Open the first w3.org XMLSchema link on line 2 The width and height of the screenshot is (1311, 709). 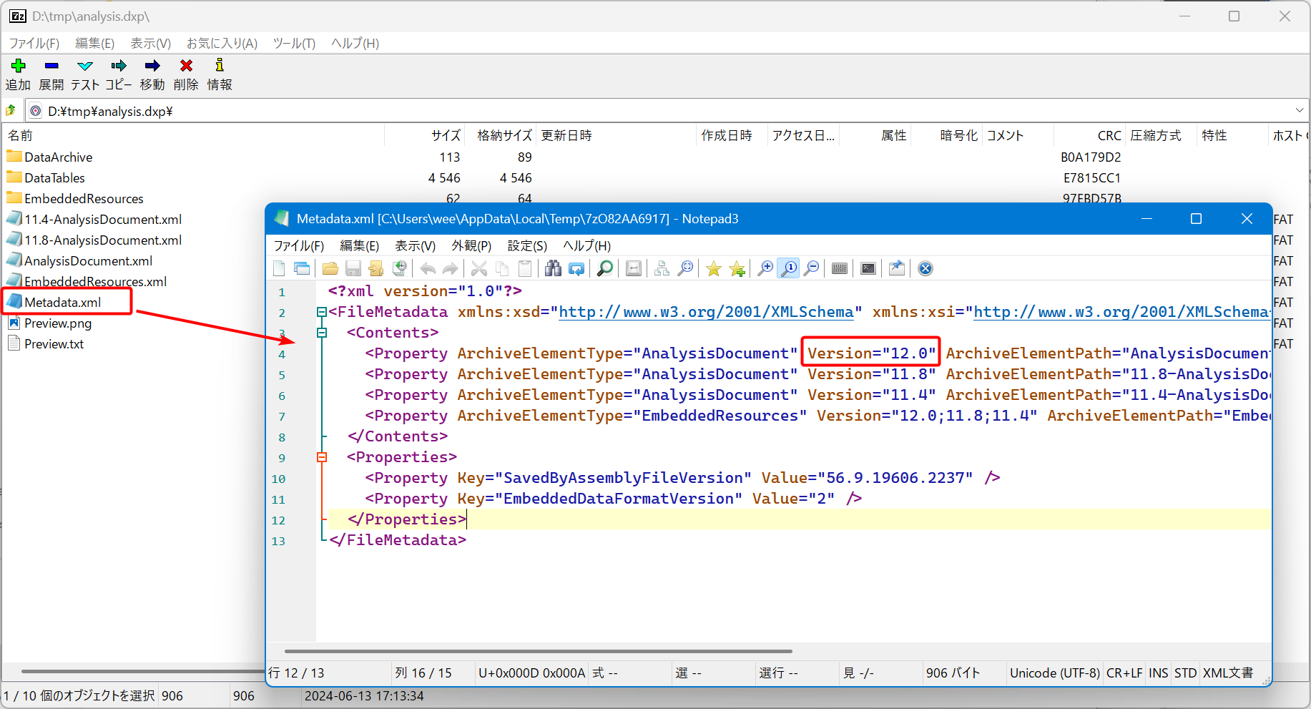706,312
